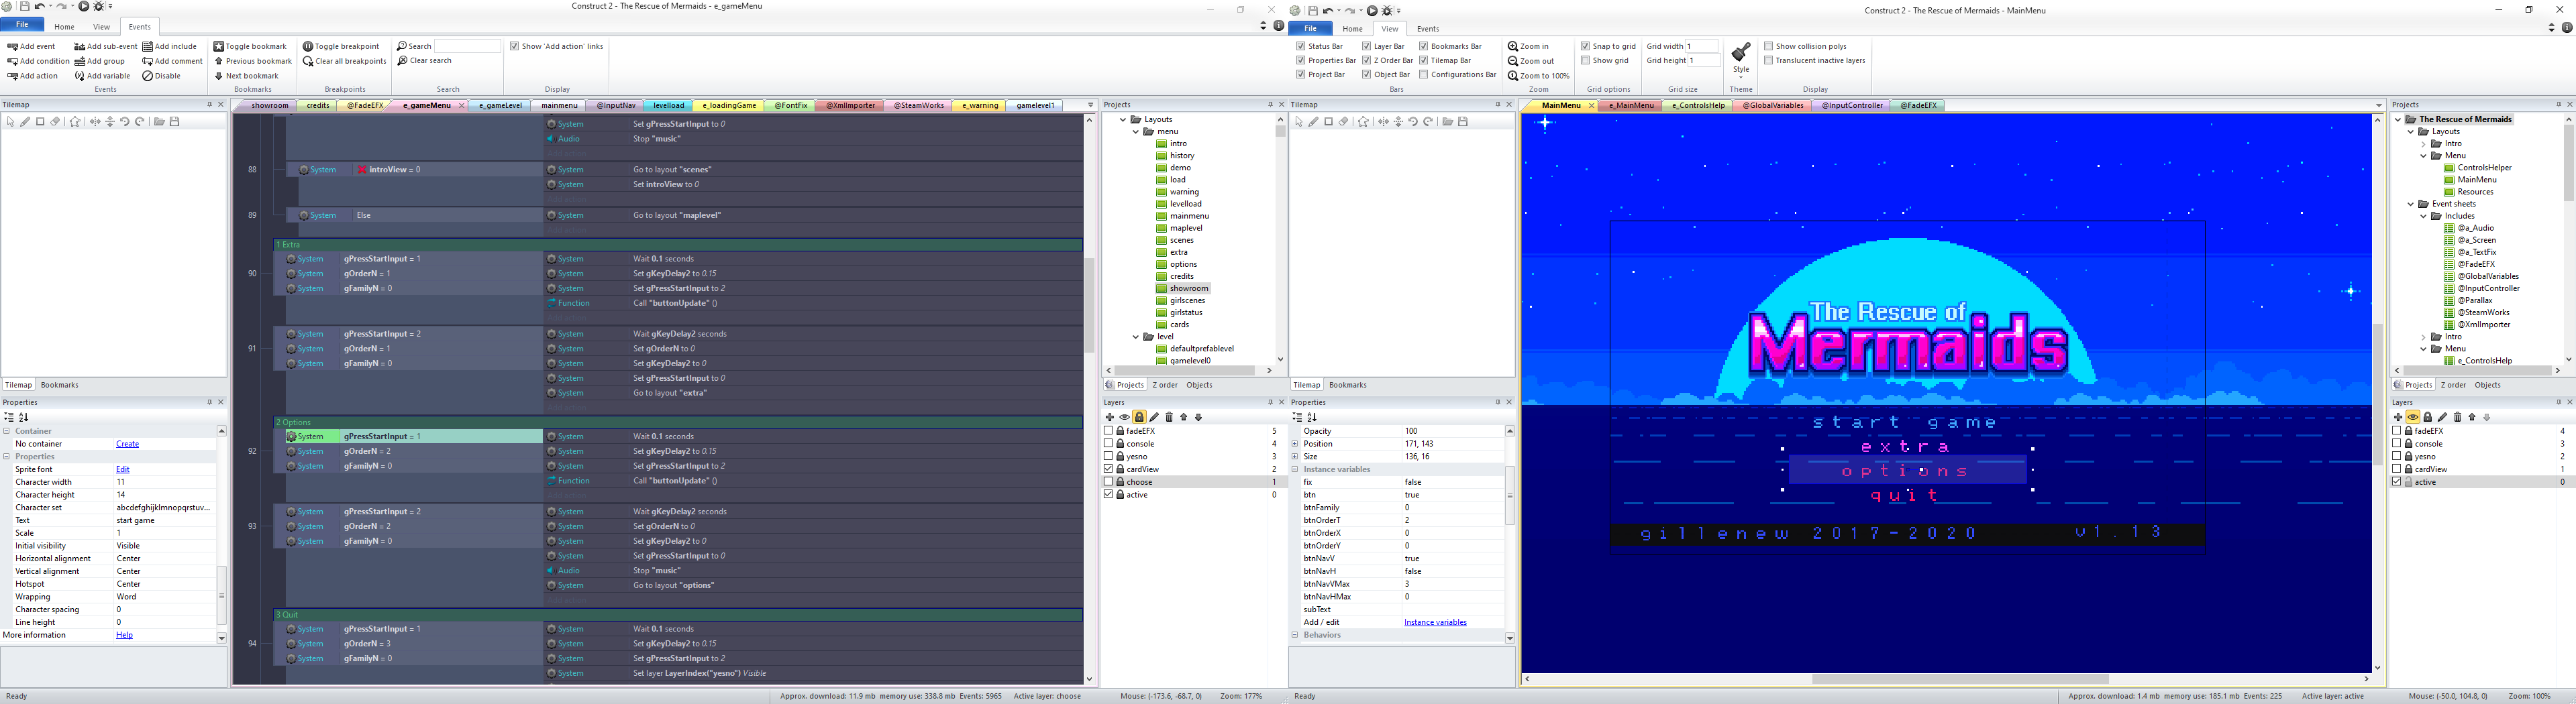
Task: Add a new layer in the e_gameMenu window Layers panel
Action: click(1109, 418)
